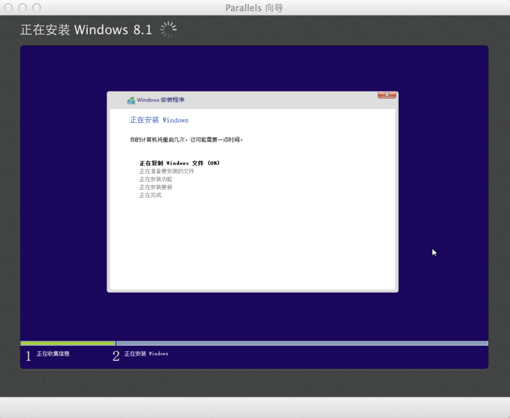510x418 pixels.
Task: Minimize the Parallels 向导 window
Action: [x=22, y=8]
